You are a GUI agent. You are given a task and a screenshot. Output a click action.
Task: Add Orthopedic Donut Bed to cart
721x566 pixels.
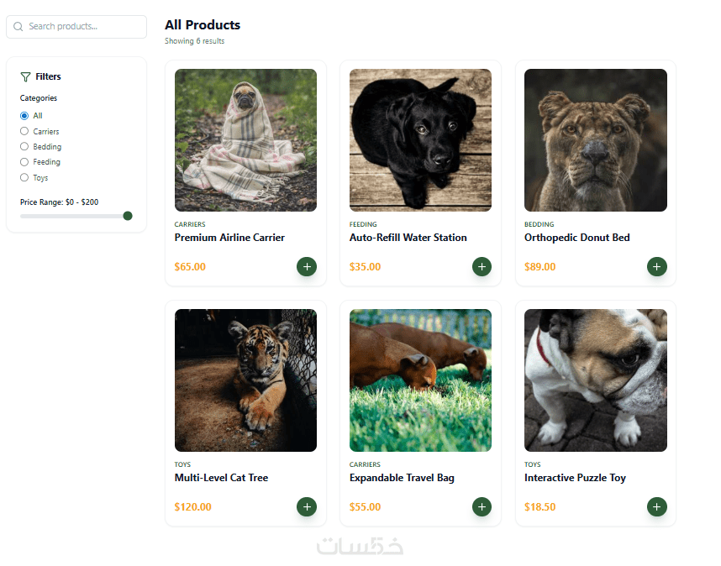pos(656,267)
